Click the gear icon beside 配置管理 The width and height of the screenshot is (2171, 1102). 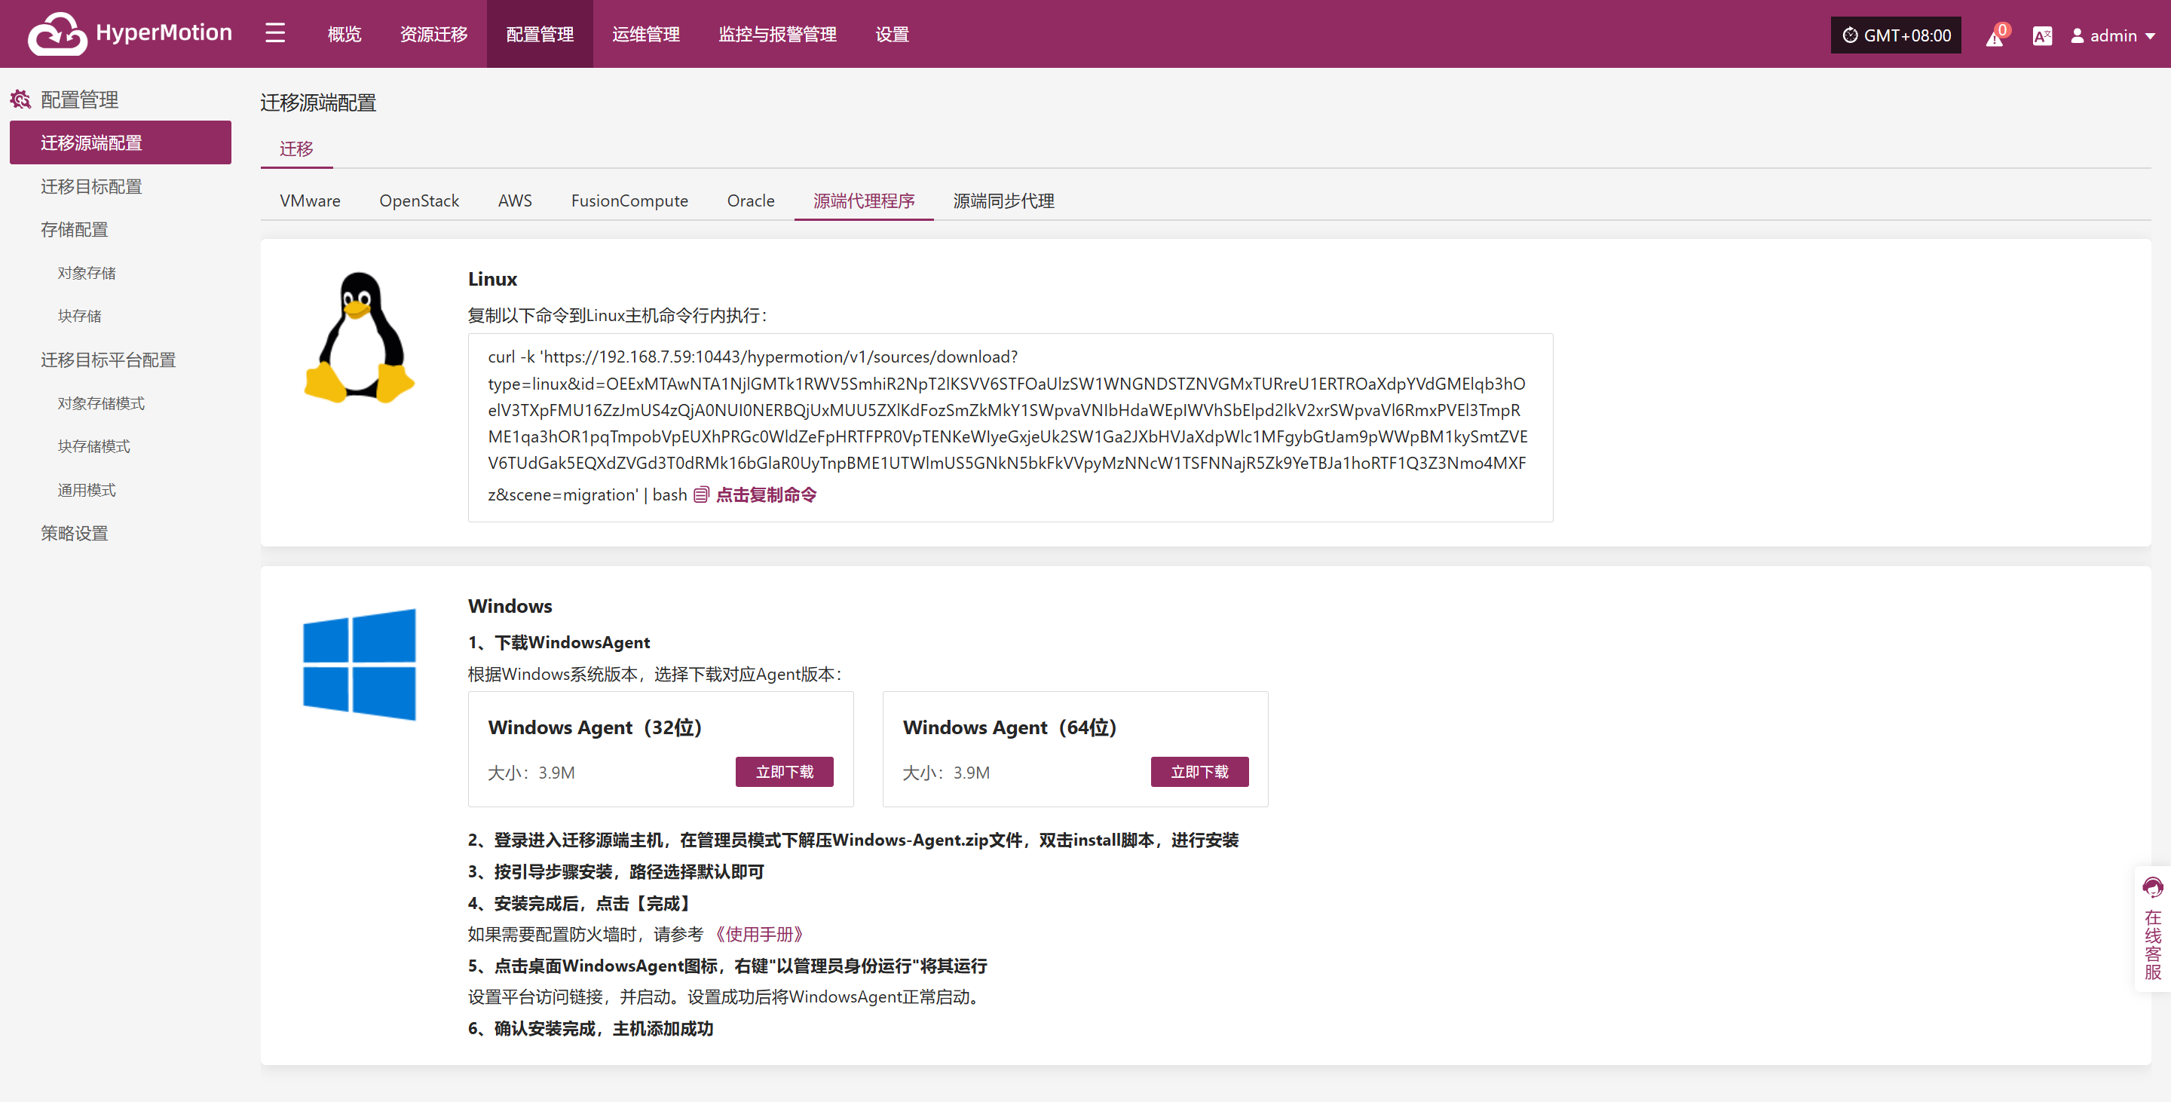(x=21, y=99)
